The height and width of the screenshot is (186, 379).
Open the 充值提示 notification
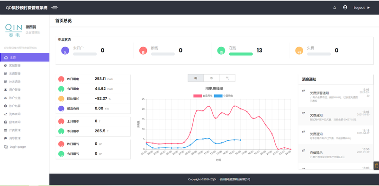[336, 154]
